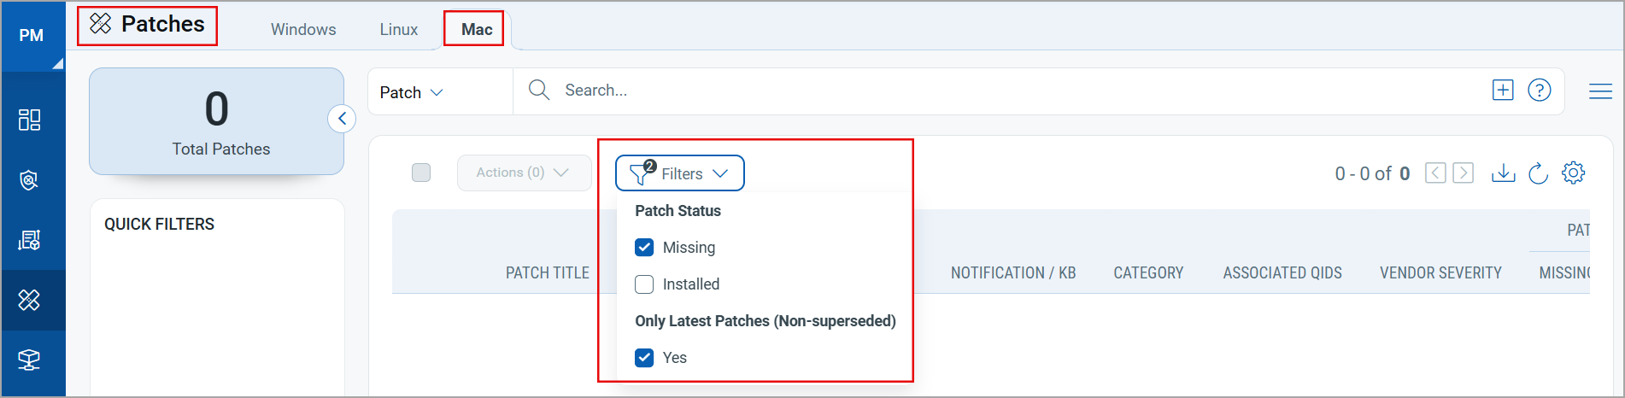The height and width of the screenshot is (398, 1625).
Task: Collapse the Filters dropdown
Action: (x=680, y=173)
